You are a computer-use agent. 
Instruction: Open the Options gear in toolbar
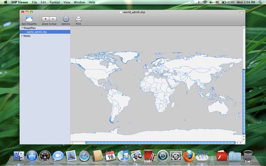(x=66, y=19)
